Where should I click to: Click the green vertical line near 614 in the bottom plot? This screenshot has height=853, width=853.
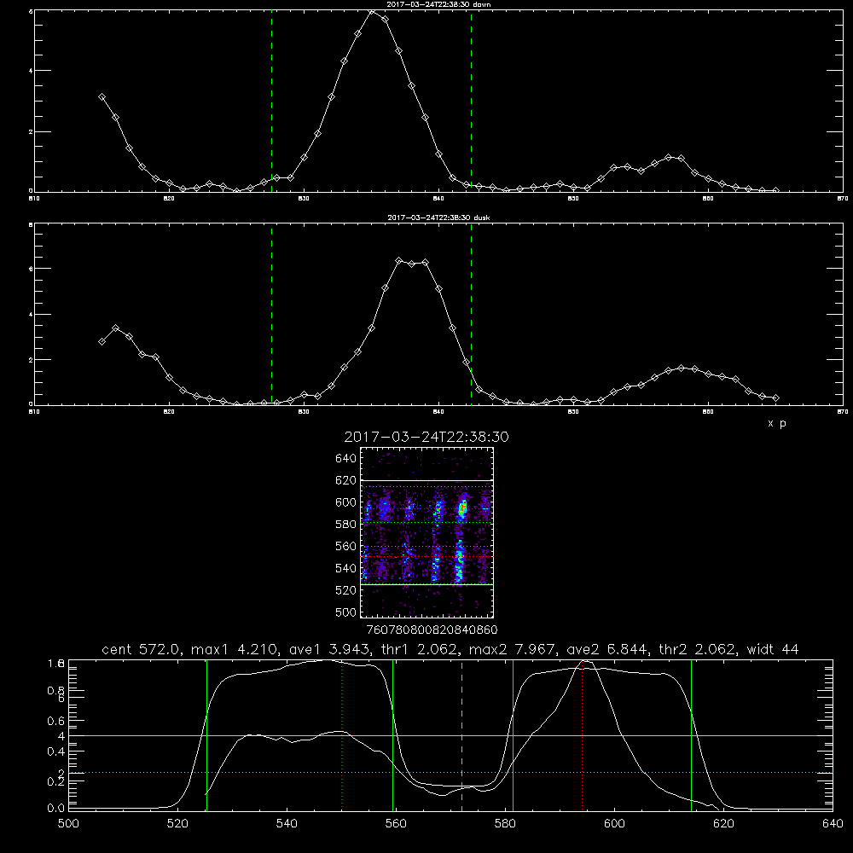[692, 734]
